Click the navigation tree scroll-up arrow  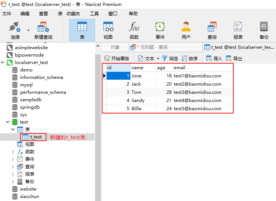tap(98, 46)
